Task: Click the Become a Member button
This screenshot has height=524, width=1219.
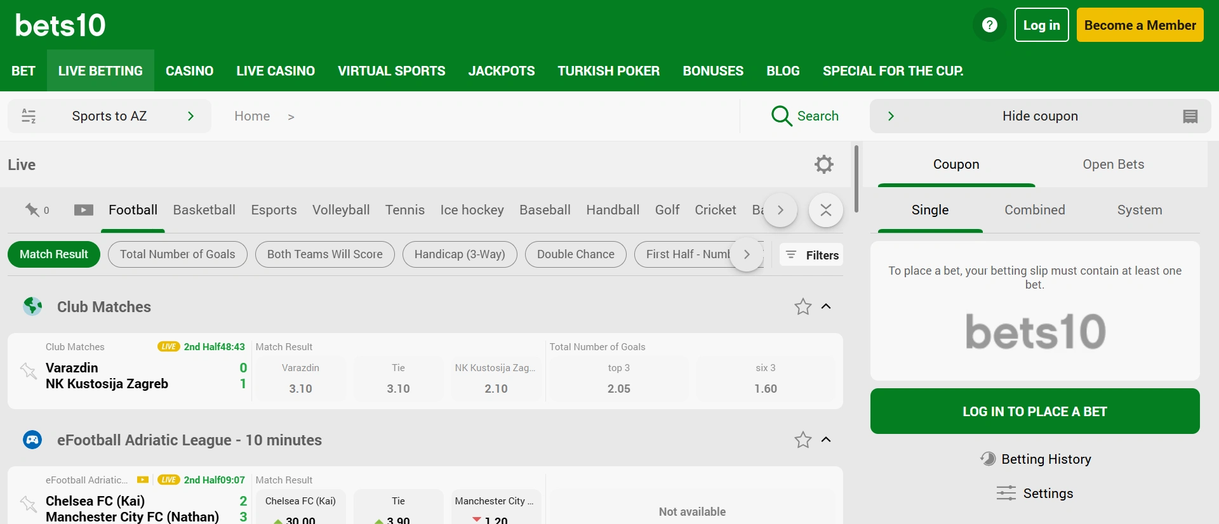Action: (x=1140, y=25)
